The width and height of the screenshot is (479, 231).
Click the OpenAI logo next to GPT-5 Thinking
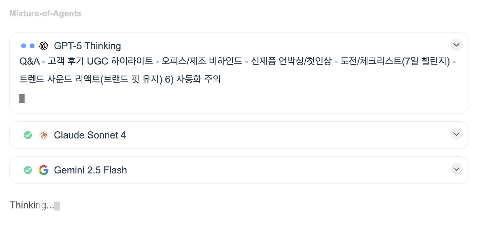pos(44,46)
